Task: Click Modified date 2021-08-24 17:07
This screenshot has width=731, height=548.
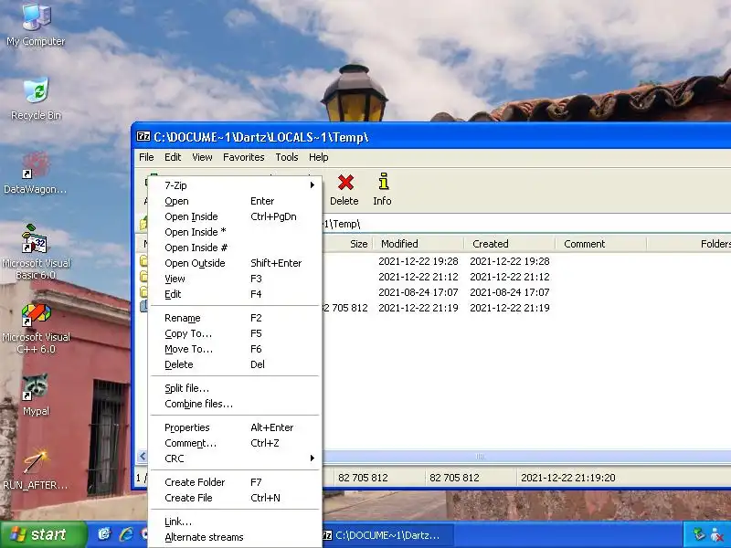Action: (418, 292)
